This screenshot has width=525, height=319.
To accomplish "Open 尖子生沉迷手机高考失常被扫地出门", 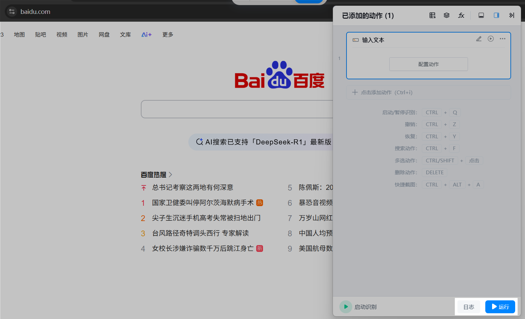I will pos(206,218).
